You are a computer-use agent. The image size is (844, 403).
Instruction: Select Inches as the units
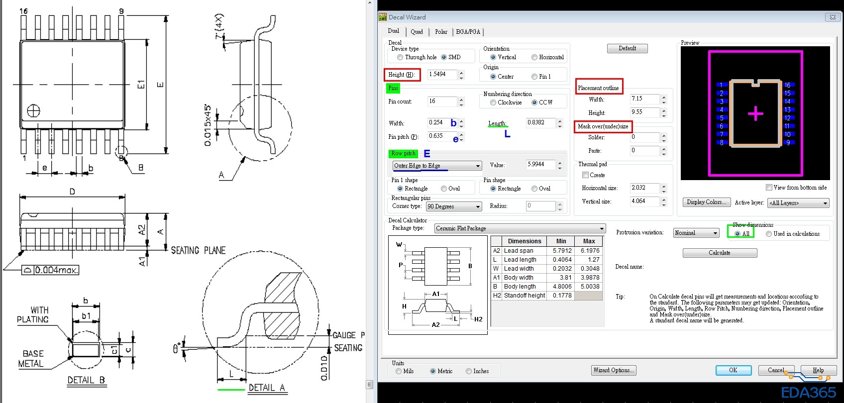point(469,371)
